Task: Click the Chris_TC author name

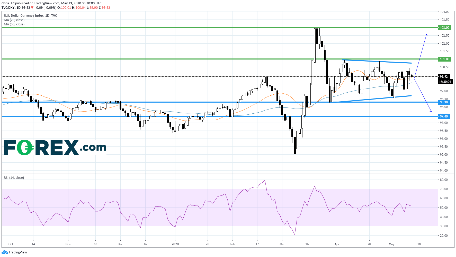Action: pyautogui.click(x=8, y=3)
